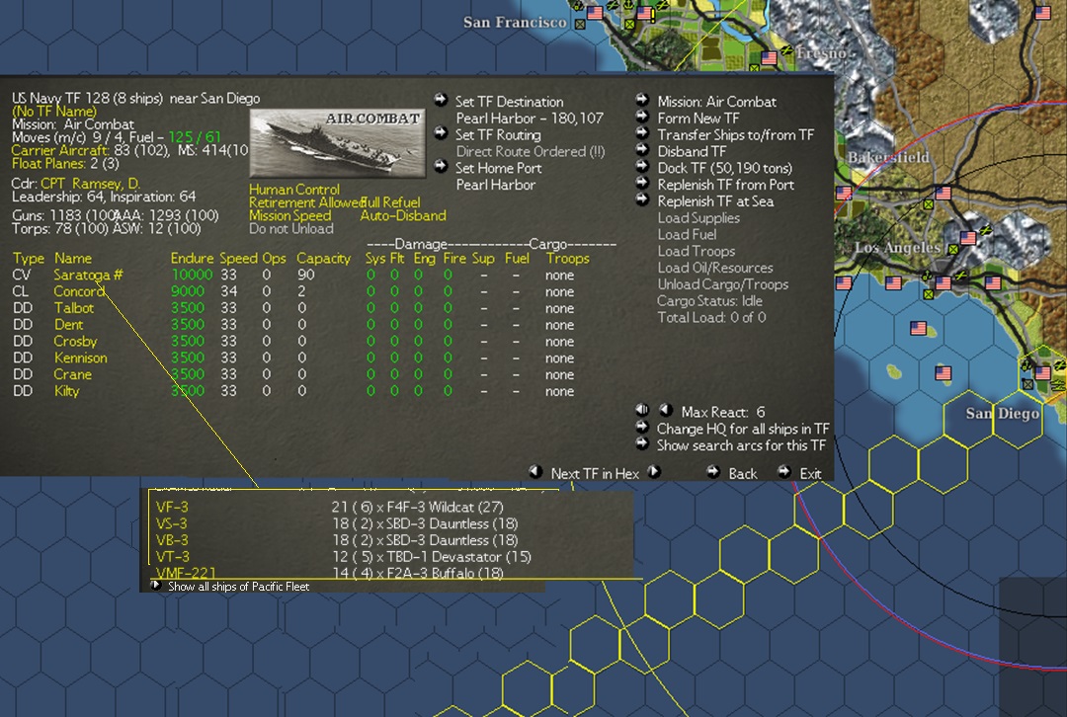Click Show all ships of Pacific Fleet
This screenshot has height=717, width=1067.
tap(238, 587)
